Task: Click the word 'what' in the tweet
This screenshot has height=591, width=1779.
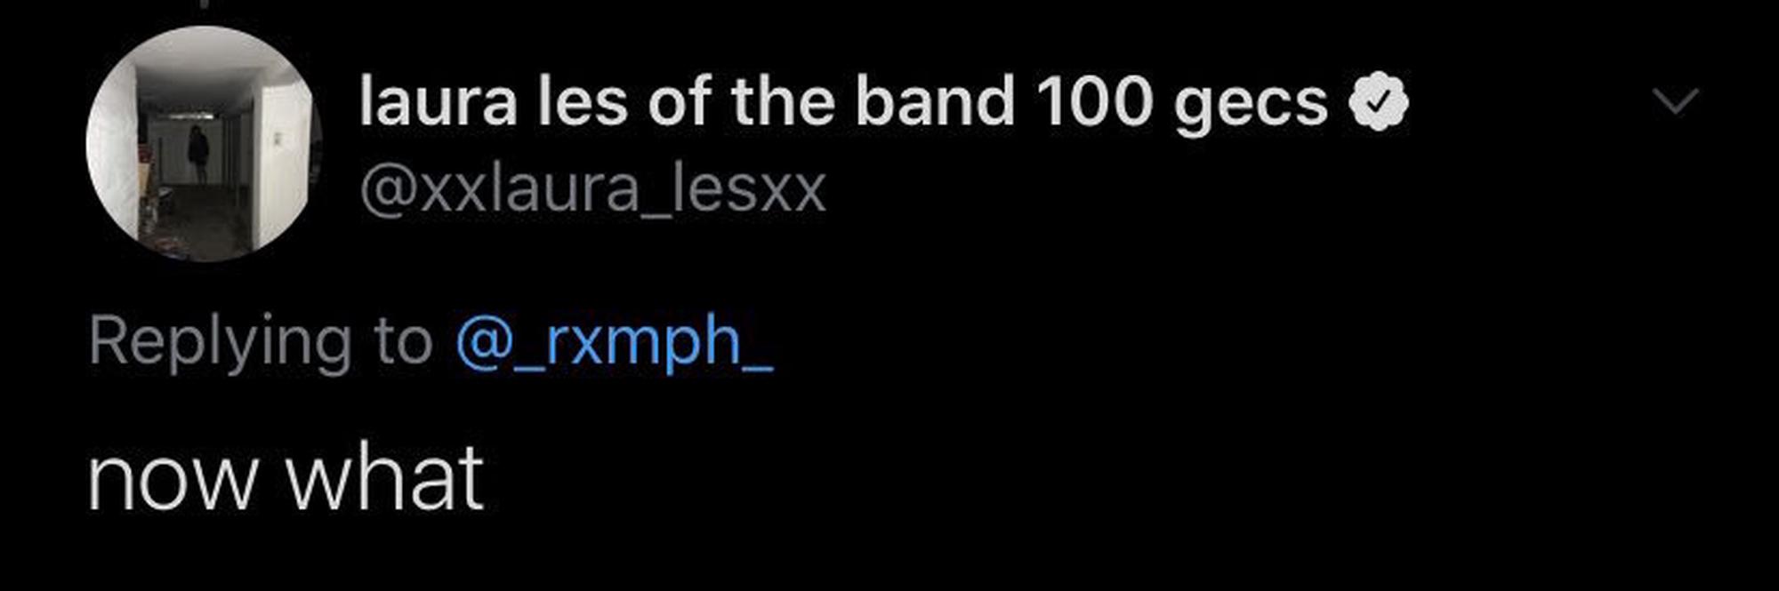Action: click(x=384, y=479)
